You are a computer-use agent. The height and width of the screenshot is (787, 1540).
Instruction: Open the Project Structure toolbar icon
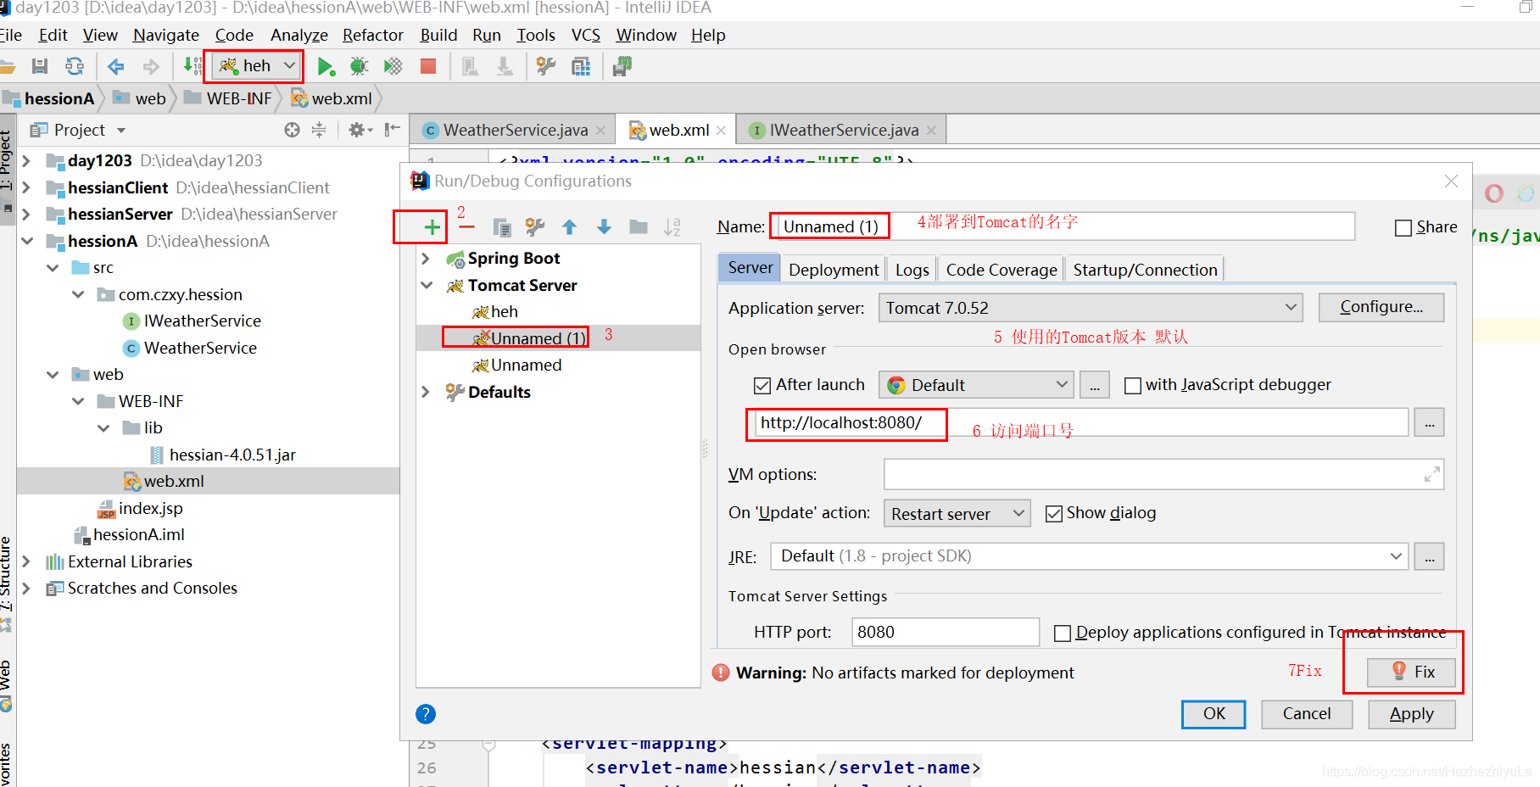581,66
